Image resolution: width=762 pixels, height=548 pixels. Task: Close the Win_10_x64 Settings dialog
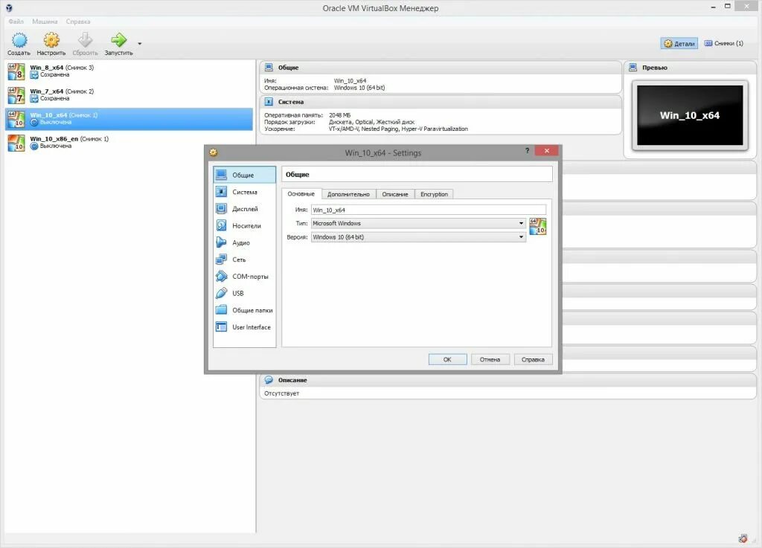547,151
